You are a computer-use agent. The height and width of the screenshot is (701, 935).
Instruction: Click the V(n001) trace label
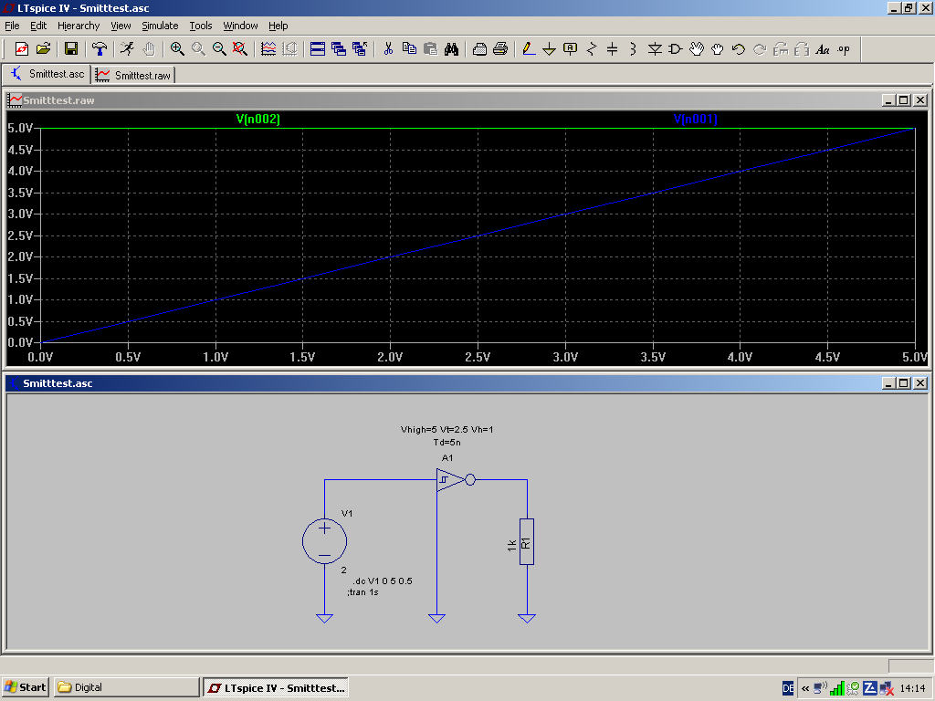[696, 119]
